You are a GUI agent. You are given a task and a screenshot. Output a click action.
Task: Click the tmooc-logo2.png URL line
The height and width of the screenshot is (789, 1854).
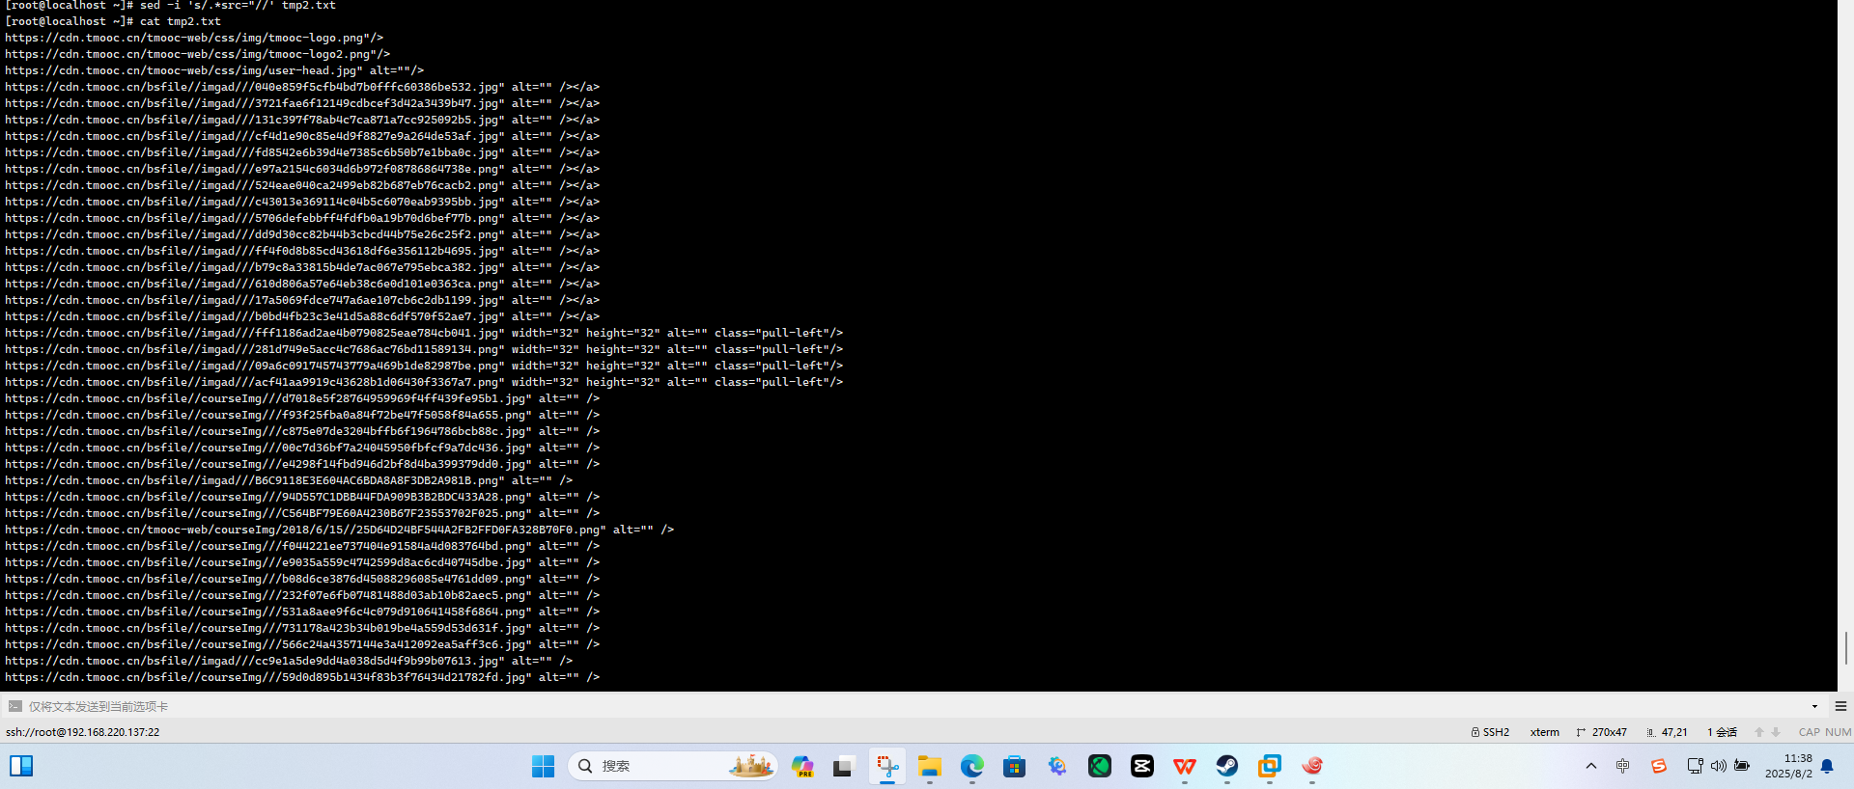coord(198,54)
